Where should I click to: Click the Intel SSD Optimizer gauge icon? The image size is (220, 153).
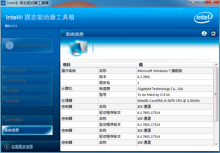pyautogui.click(x=9, y=45)
